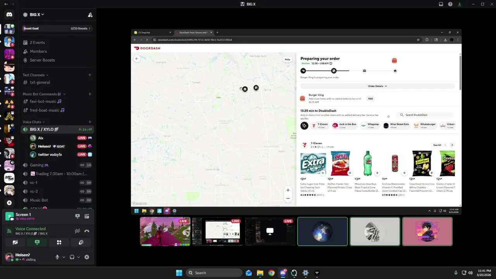Click See All for 7-Eleven items
496x279 pixels.
pyautogui.click(x=437, y=145)
